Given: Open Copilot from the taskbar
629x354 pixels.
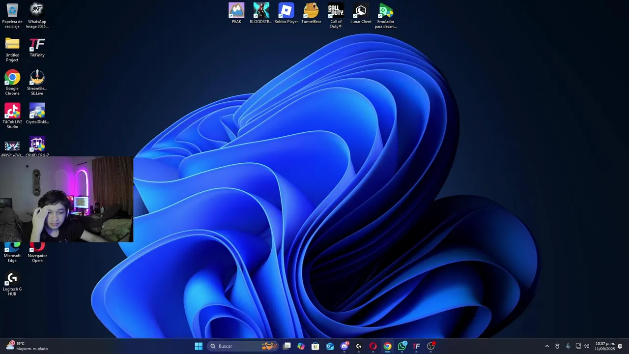Looking at the screenshot, I should click(x=301, y=346).
